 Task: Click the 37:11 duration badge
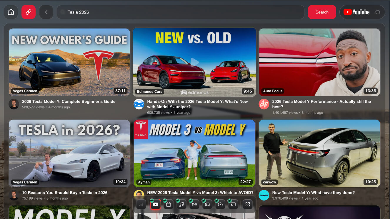(x=120, y=91)
